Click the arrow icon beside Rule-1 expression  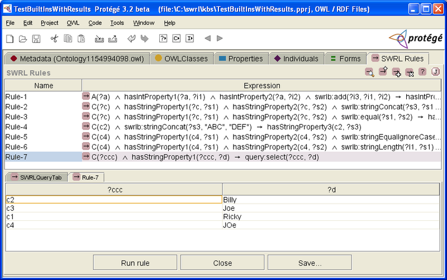tap(86, 96)
